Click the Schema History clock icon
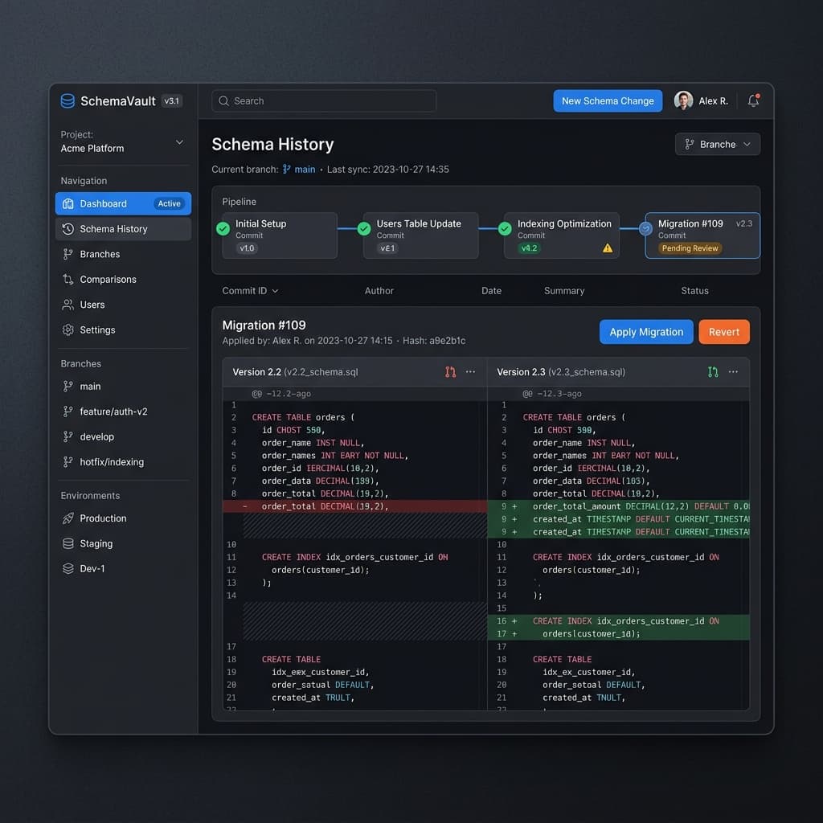The height and width of the screenshot is (823, 823). (x=68, y=229)
